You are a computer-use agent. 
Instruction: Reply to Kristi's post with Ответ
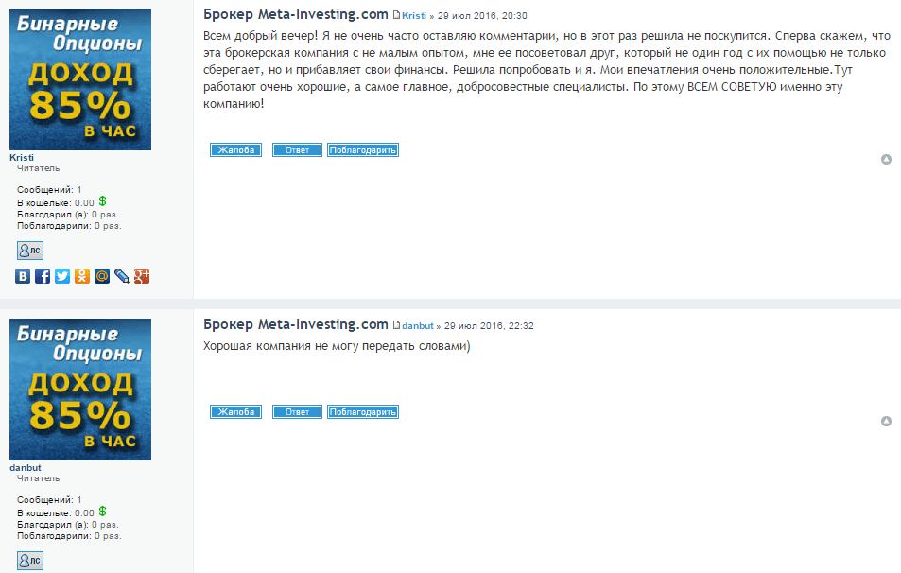coord(297,150)
